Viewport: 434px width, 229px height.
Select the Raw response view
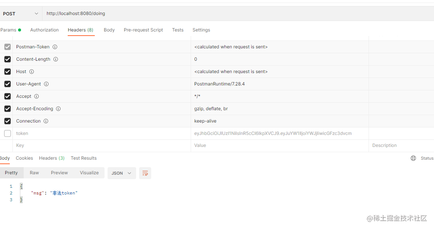click(34, 173)
